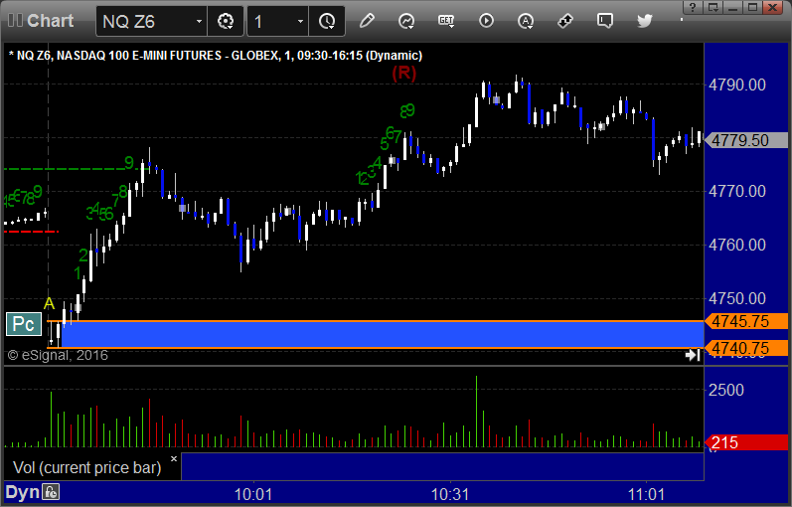Click the NQ Z6 NASDAQ chart title text
This screenshot has height=507, width=792.
(216, 55)
